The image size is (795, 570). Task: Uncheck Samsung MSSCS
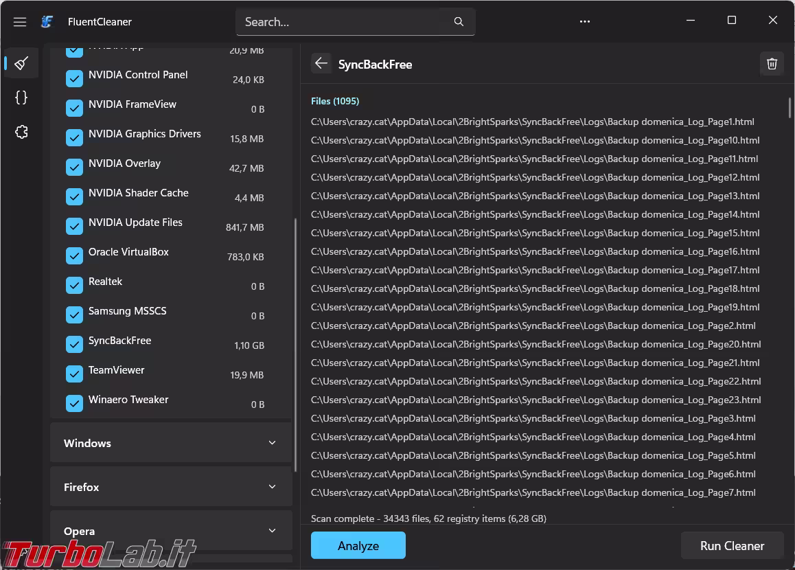pos(75,315)
